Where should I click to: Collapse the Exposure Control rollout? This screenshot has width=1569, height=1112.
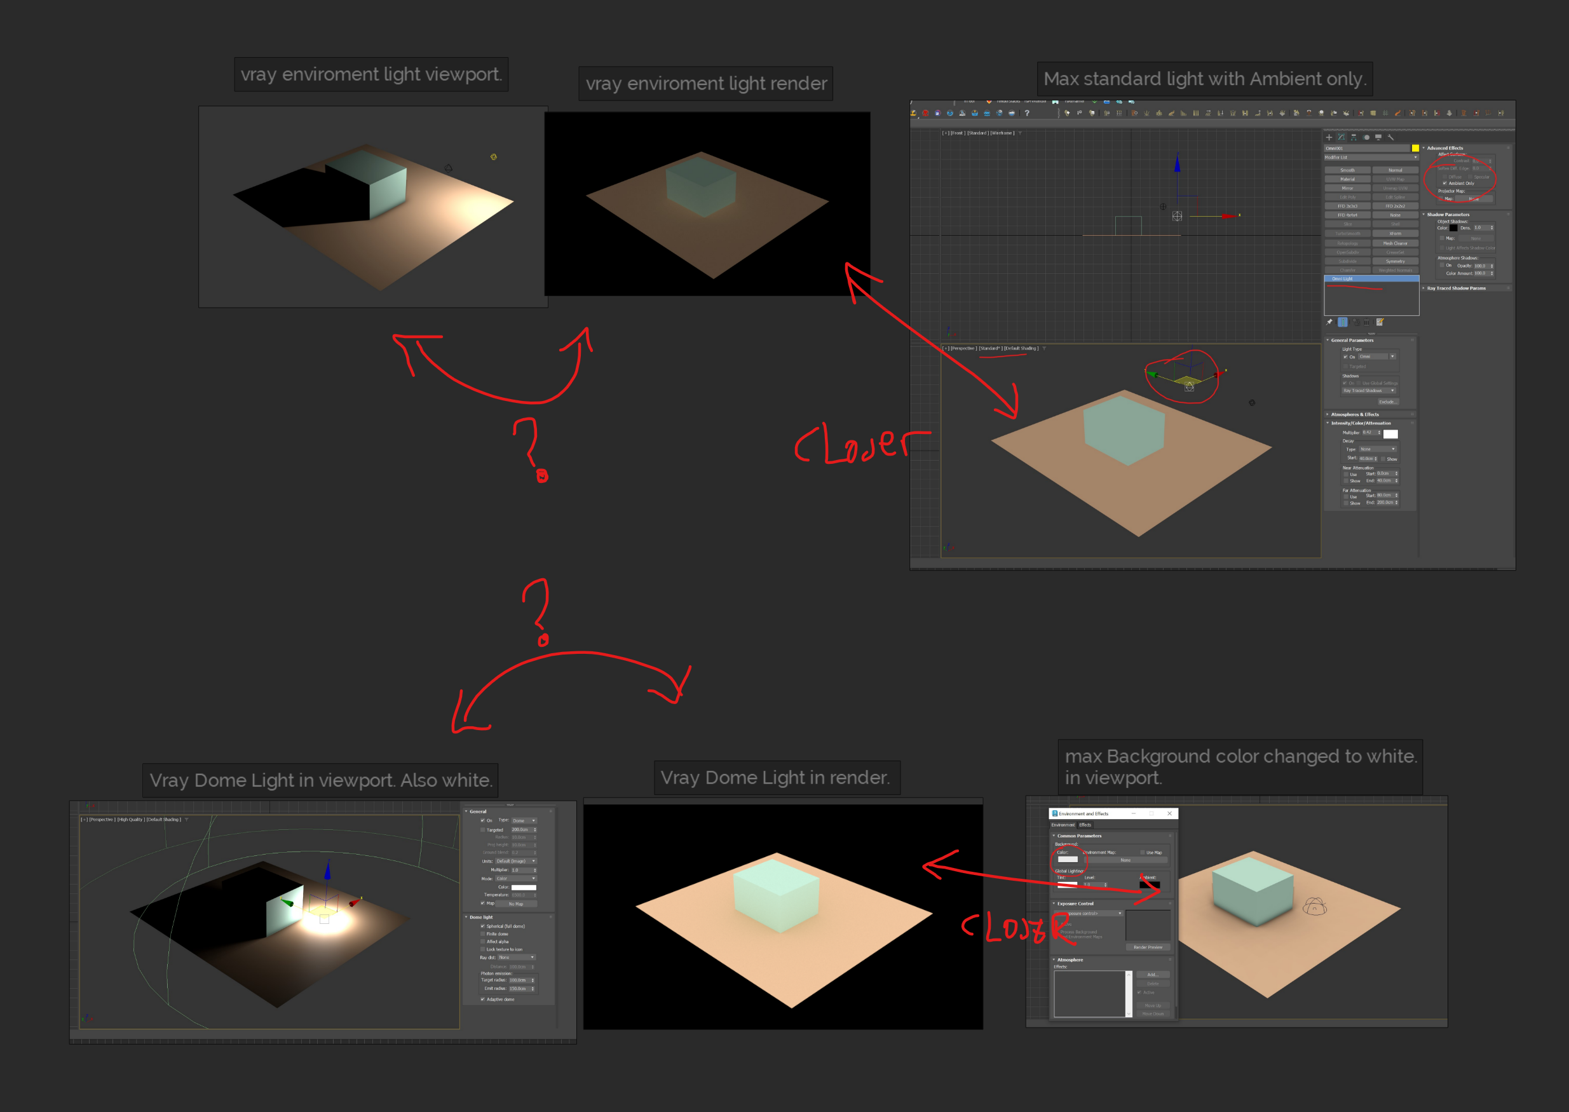(1073, 903)
